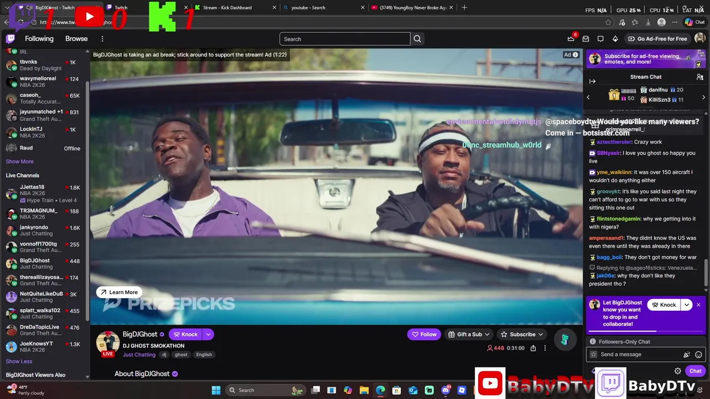Screen dimensions: 710x399
Task: Switch to the youtube - Search tab
Action: pos(323,8)
